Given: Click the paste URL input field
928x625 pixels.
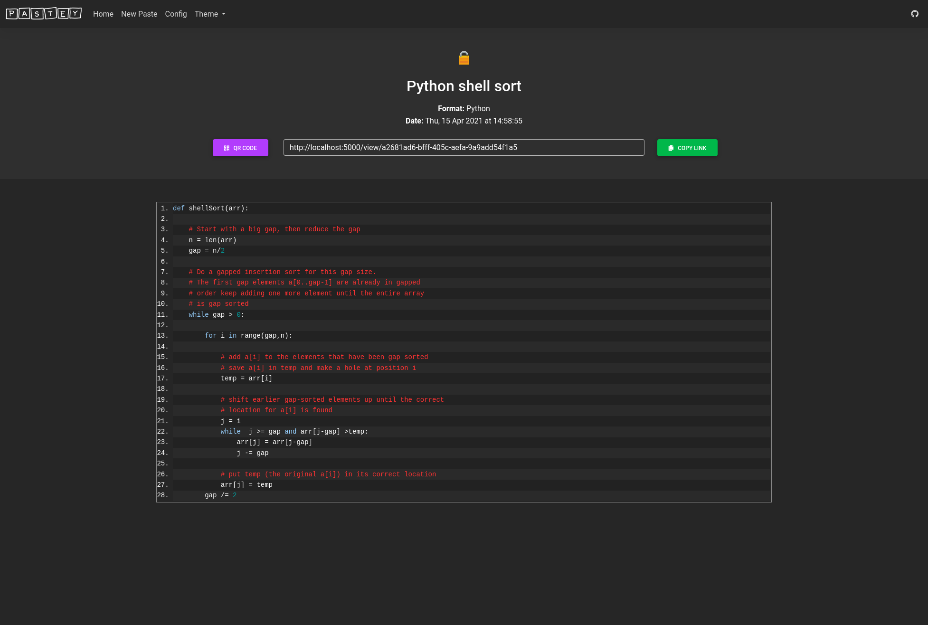Looking at the screenshot, I should pos(464,148).
